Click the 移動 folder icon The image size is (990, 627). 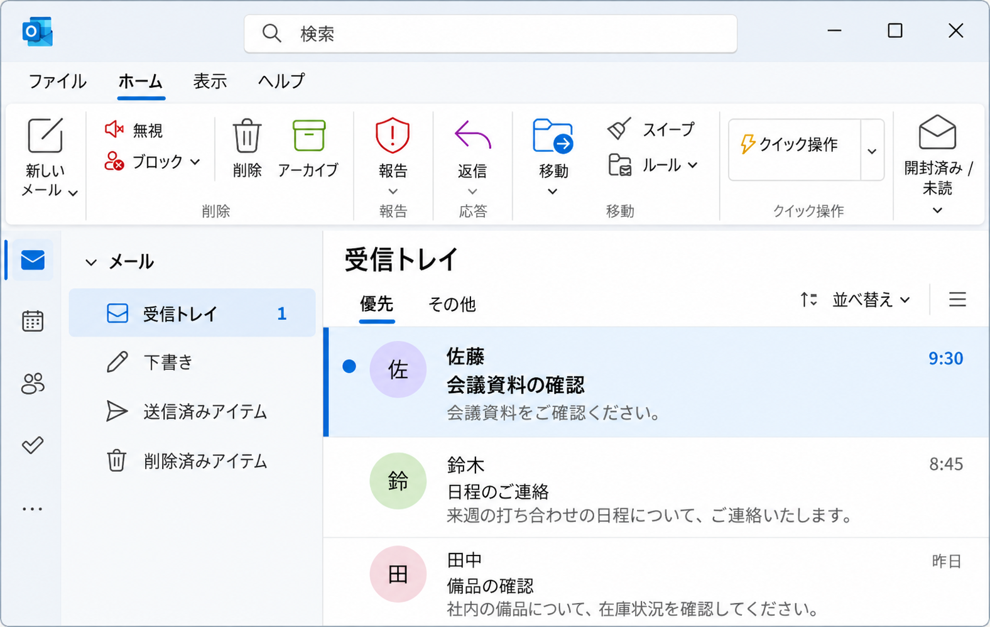[x=553, y=136]
